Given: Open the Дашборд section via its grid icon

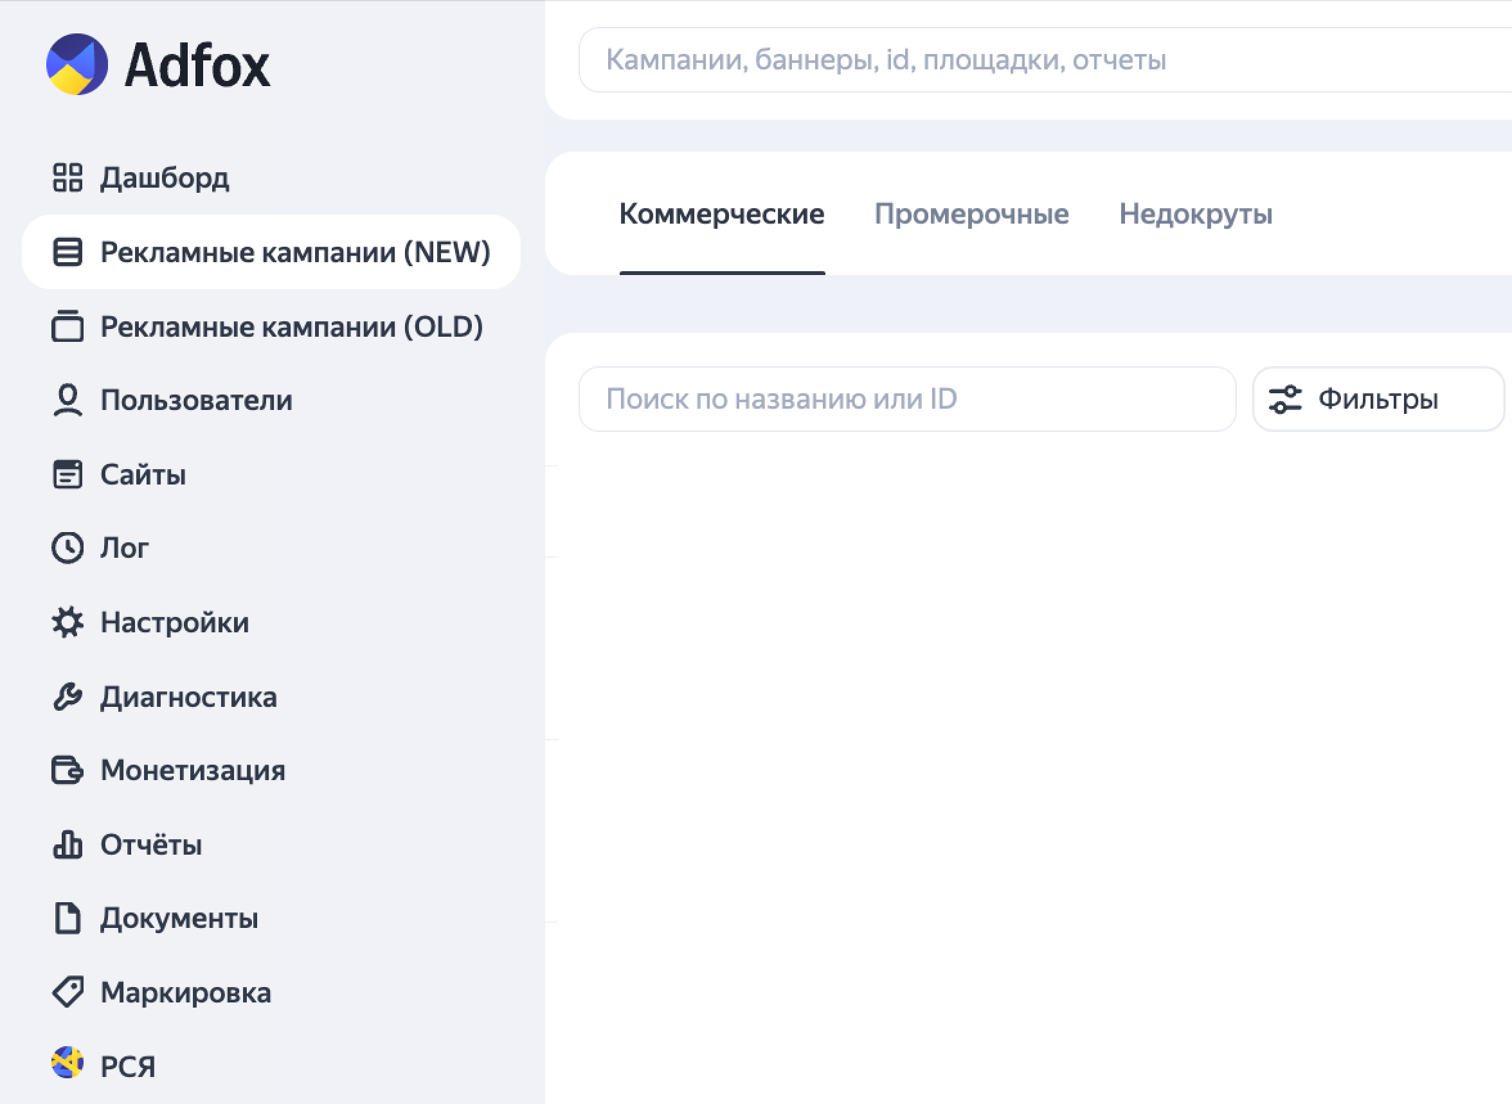Looking at the screenshot, I should (67, 178).
